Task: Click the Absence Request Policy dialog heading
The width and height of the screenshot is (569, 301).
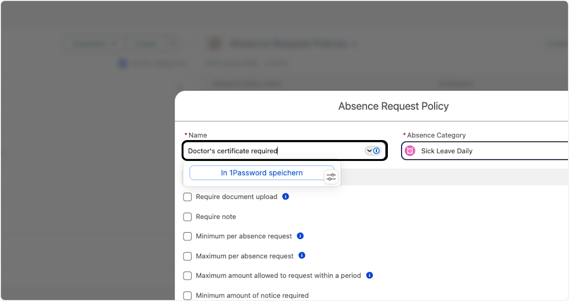Action: [393, 106]
